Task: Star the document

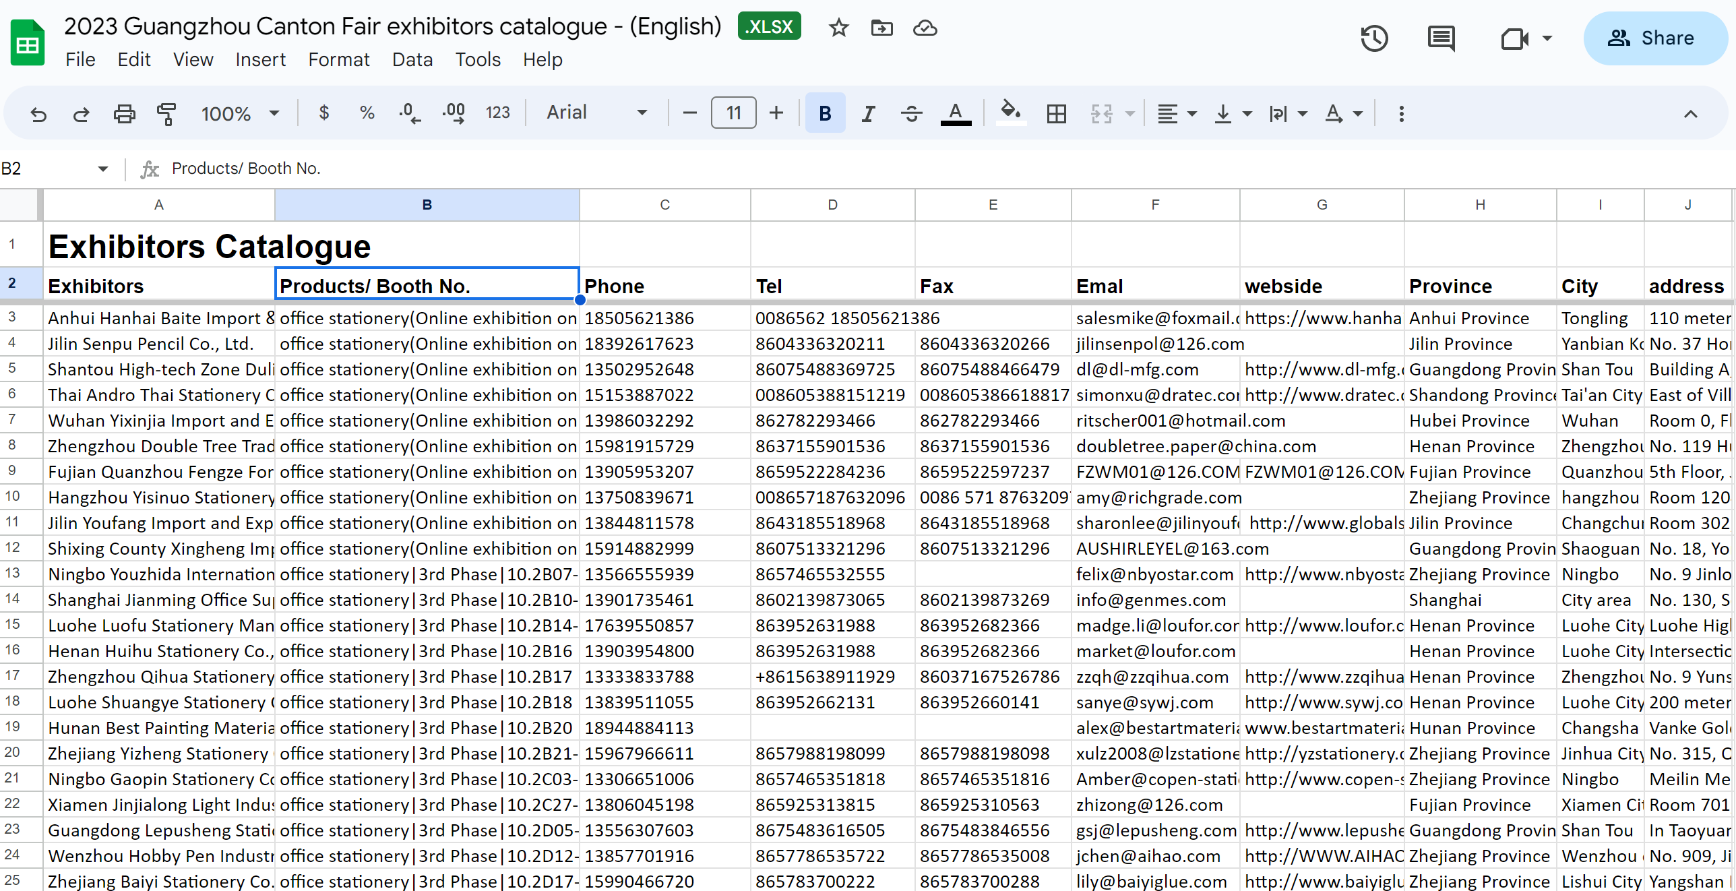Action: pyautogui.click(x=838, y=28)
